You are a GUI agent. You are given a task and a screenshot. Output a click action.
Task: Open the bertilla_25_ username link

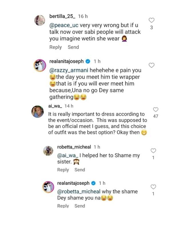[x=61, y=16]
